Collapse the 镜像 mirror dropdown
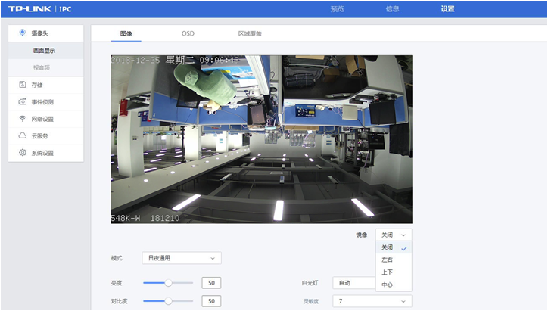This screenshot has height=311, width=548. (394, 235)
